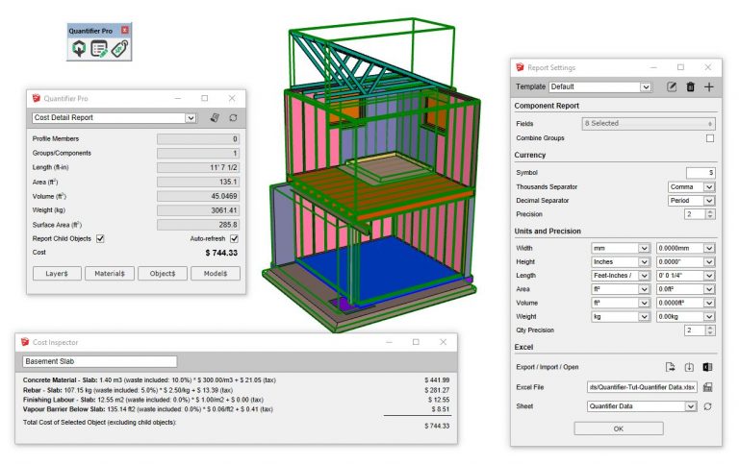Open the Sheet Quantifier Data dropdown
Screen dimensions: 739x465
691,407
